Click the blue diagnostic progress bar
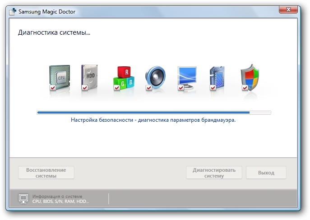Image resolution: width=310 pixels, height=220 pixels. point(154,113)
